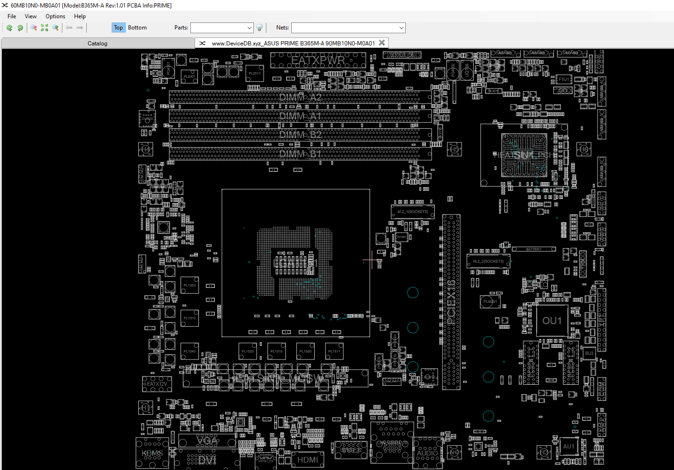
Task: Switch to the Catalog tab
Action: pos(98,44)
